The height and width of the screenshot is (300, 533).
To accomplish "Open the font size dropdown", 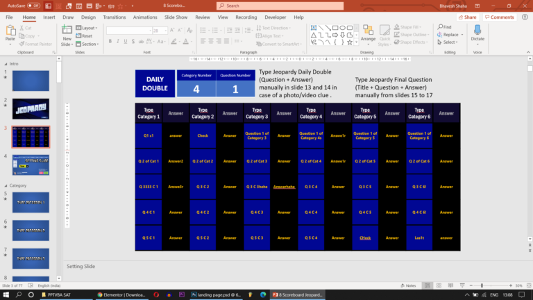I will tap(166, 31).
